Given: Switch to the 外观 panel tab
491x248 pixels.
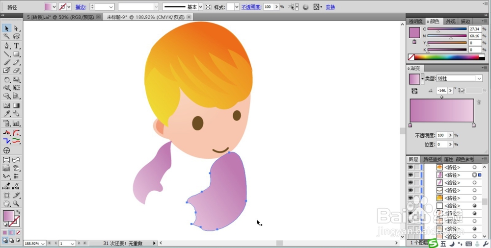Looking at the screenshot, I should (x=451, y=21).
